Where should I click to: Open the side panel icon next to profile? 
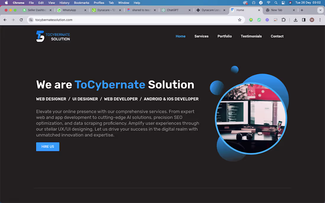coord(303,20)
